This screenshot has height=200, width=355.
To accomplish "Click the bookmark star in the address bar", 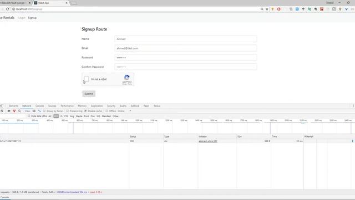I will [267, 9].
